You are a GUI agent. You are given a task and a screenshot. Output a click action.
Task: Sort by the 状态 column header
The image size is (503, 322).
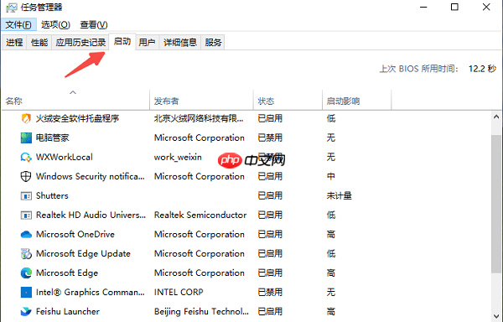[288, 101]
